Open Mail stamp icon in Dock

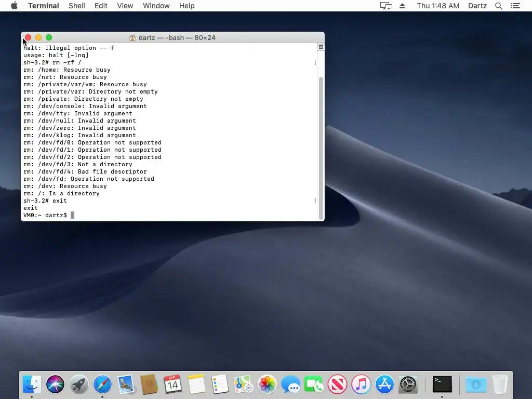[x=126, y=384]
